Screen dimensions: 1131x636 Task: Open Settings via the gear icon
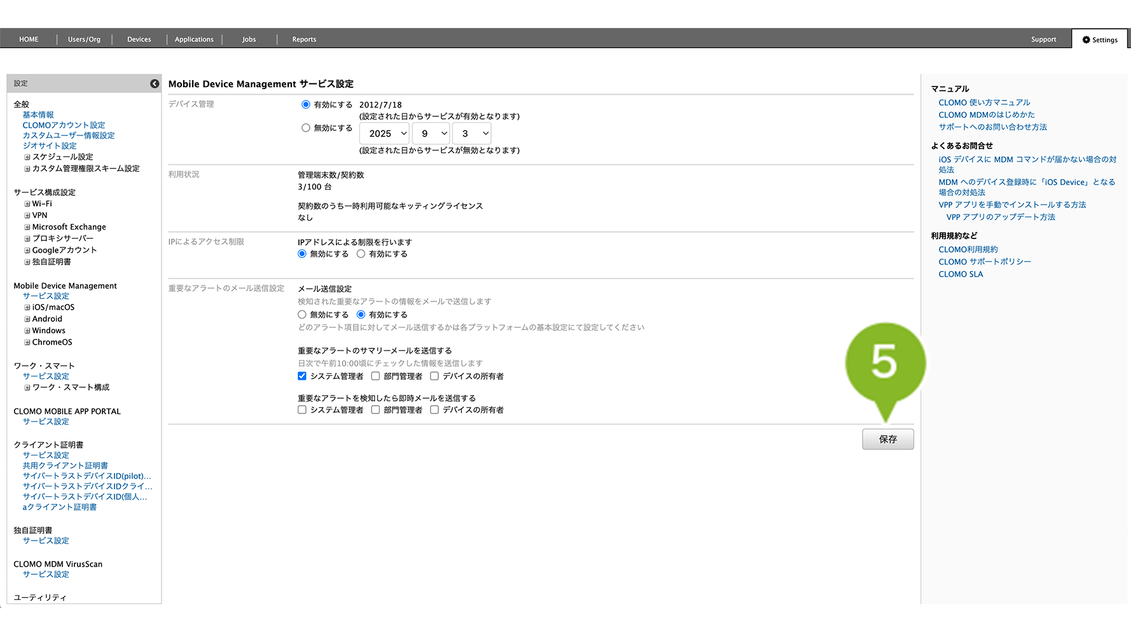1086,39
